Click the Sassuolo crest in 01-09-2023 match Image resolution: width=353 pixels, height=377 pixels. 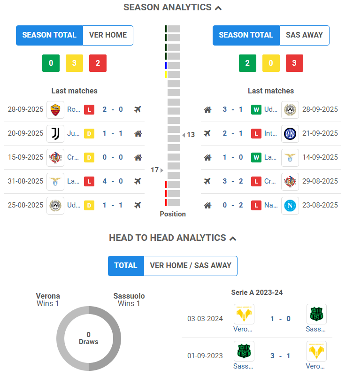pyautogui.click(x=244, y=351)
